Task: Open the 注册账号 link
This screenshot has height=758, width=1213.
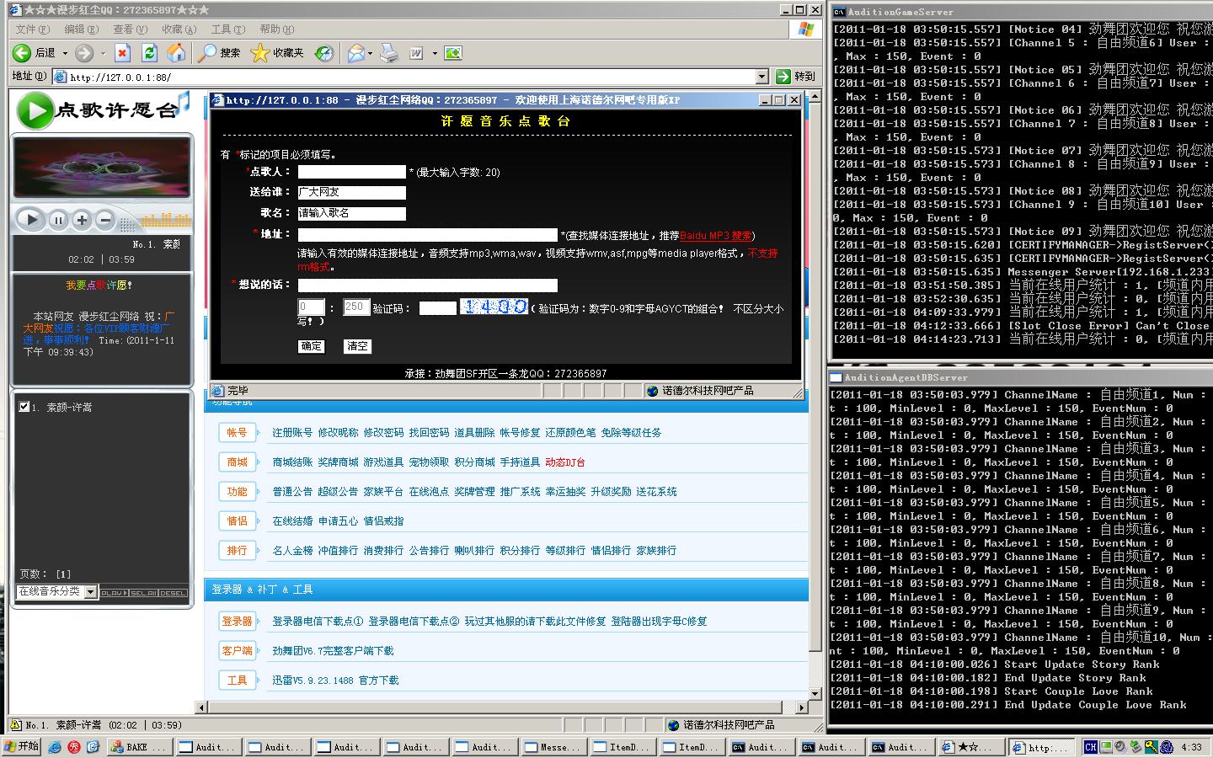Action: pyautogui.click(x=291, y=433)
